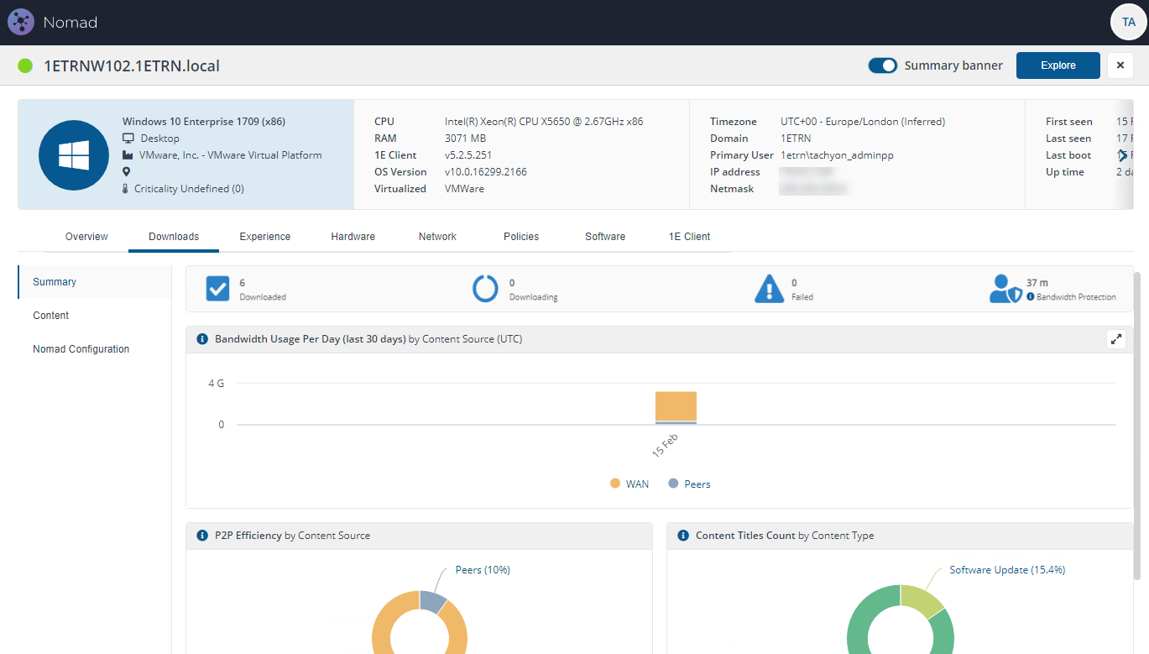Screen dimensions: 1149x654
Task: Click the vertical scrollbar of the summary pane
Action: (1137, 425)
